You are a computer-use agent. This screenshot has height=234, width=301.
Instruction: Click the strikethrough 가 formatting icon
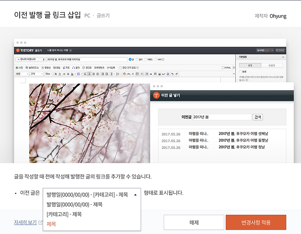pos(67,74)
